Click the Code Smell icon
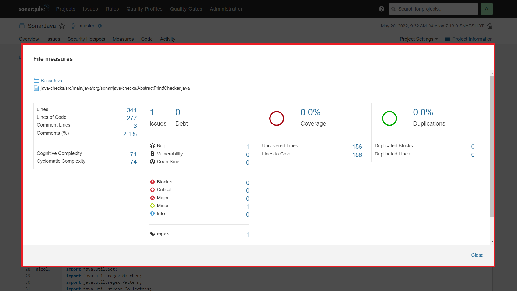This screenshot has height=291, width=517. point(152,162)
